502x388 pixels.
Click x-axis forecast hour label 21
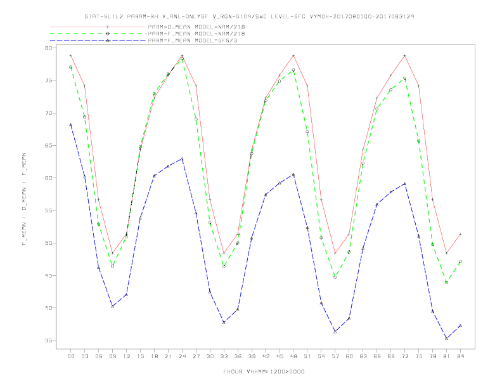[x=168, y=356]
